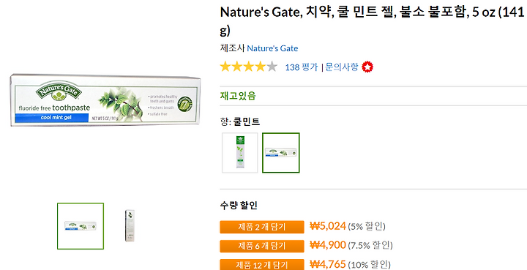
Task: Click the ₩4,900 discounted price
Action: pos(328,245)
